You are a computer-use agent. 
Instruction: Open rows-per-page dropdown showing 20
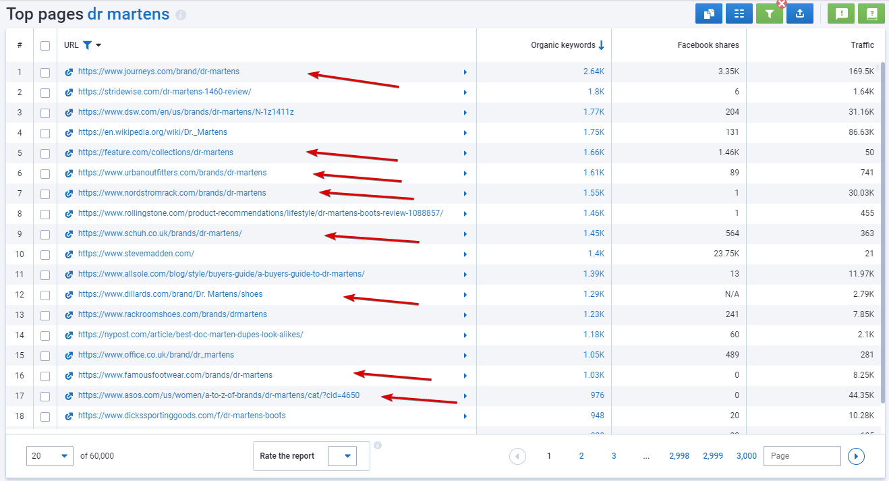(x=50, y=456)
